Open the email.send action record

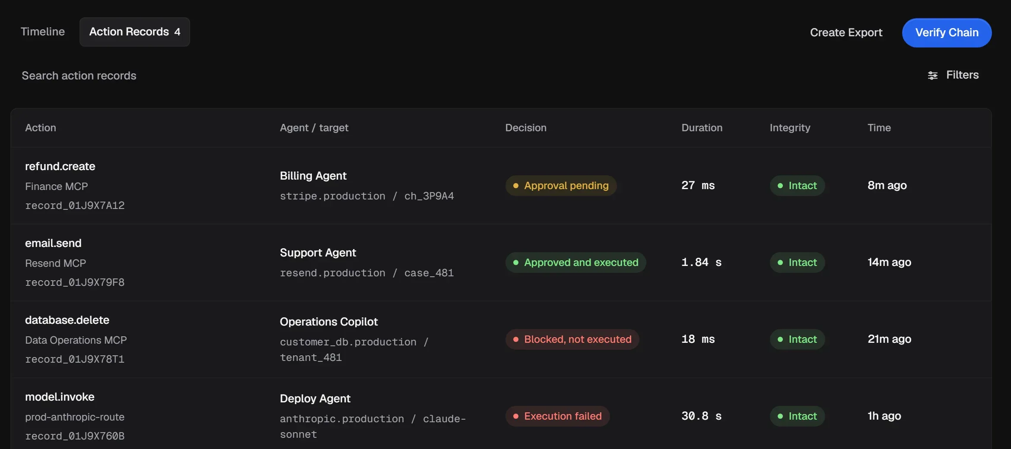[501, 262]
